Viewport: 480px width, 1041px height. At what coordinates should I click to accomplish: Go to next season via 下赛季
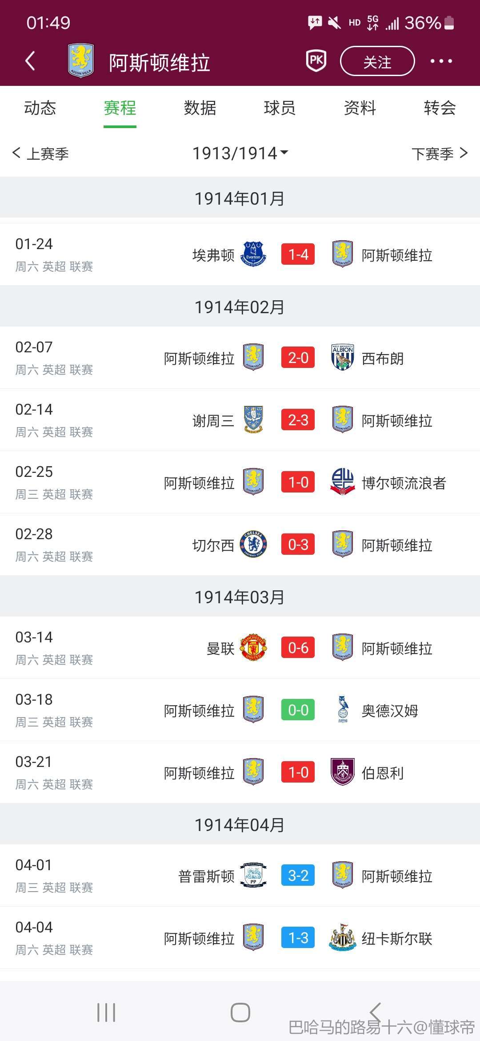tap(439, 153)
